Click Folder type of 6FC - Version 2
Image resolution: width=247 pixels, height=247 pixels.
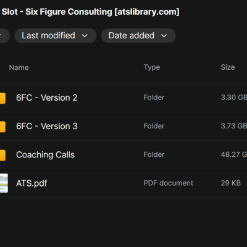(x=154, y=98)
